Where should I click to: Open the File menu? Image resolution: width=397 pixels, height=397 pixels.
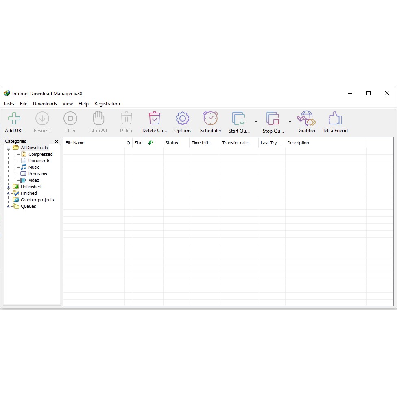[24, 104]
